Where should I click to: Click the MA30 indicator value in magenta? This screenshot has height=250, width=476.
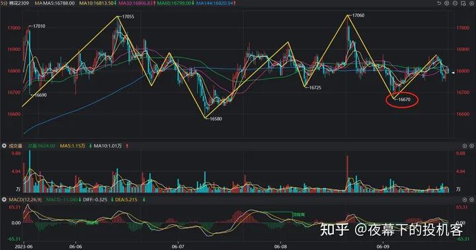pos(135,3)
